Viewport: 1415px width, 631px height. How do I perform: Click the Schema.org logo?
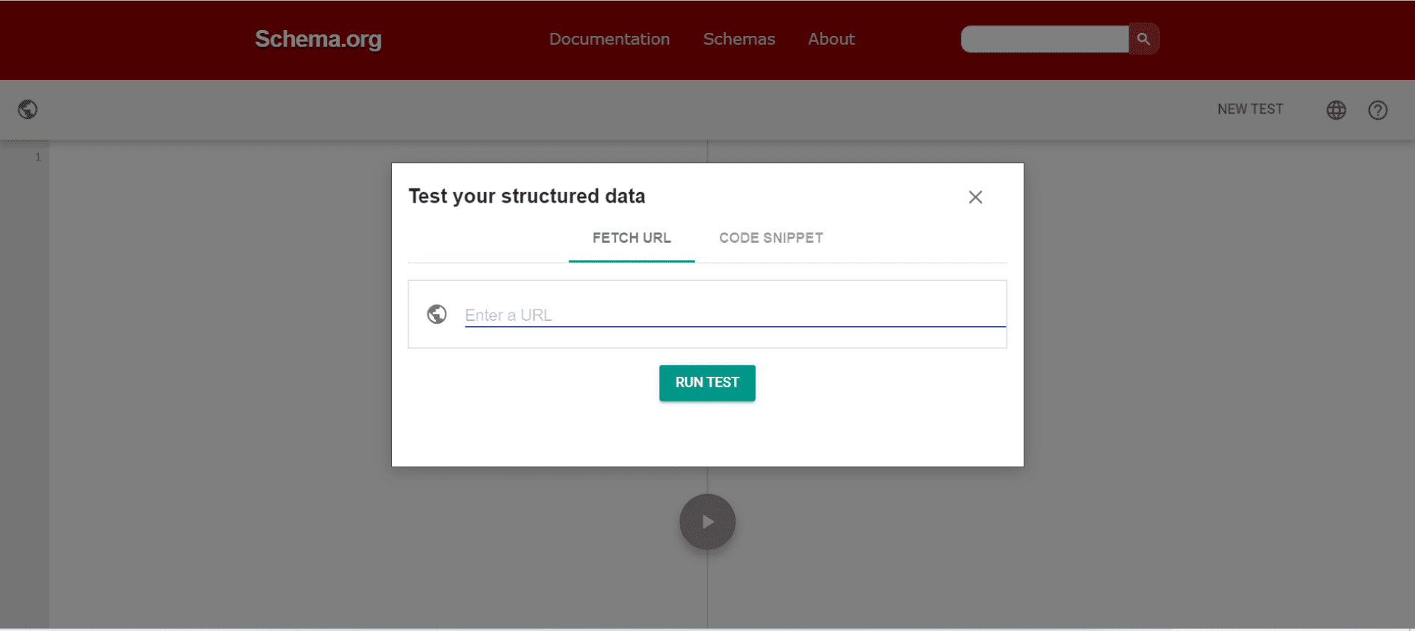pyautogui.click(x=318, y=39)
